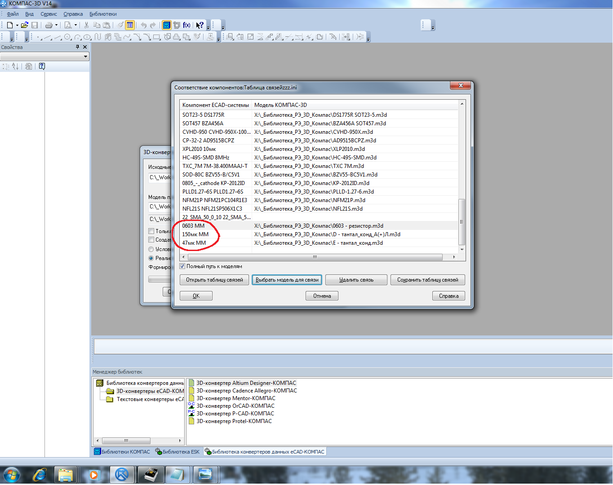Select the Rectangle drawing tool
The width and height of the screenshot is (613, 485).
click(x=157, y=37)
